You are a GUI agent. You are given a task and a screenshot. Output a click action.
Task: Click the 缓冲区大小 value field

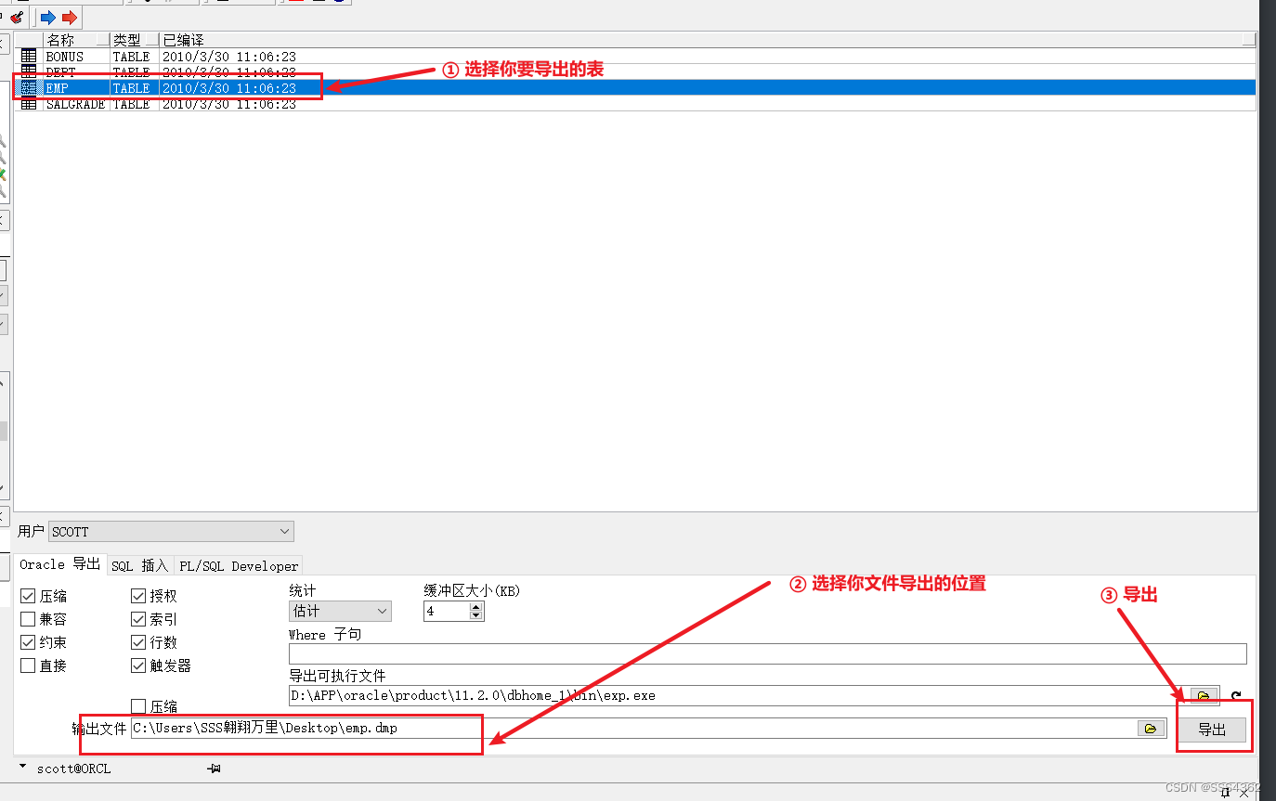(x=447, y=612)
